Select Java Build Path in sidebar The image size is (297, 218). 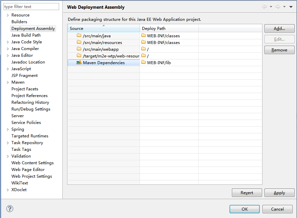tap(26, 35)
